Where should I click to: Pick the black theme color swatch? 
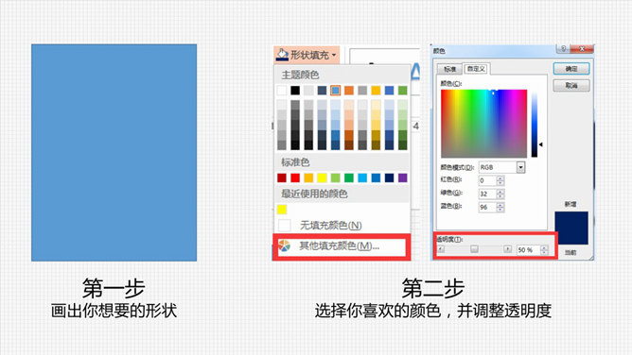click(295, 90)
